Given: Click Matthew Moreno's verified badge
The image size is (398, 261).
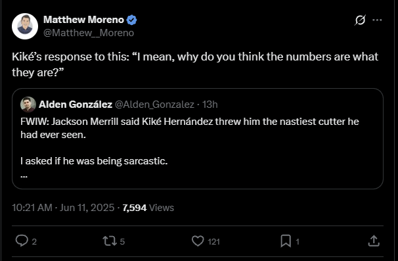Looking at the screenshot, I should pyautogui.click(x=131, y=20).
